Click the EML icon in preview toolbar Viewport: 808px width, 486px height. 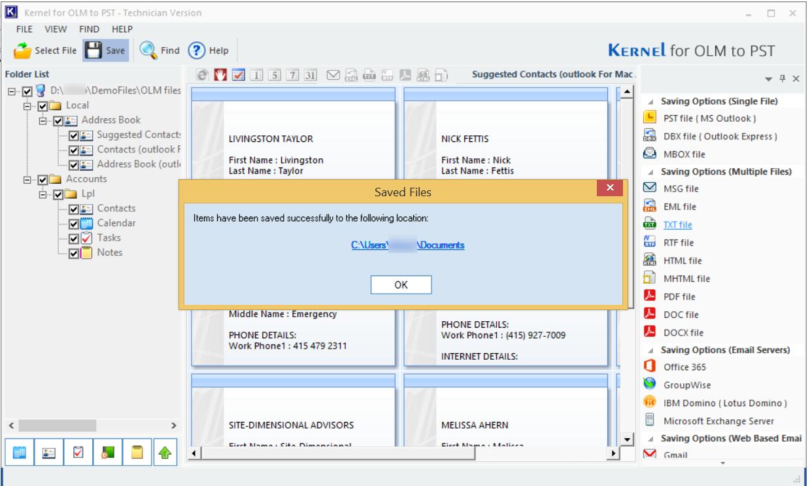coord(352,75)
